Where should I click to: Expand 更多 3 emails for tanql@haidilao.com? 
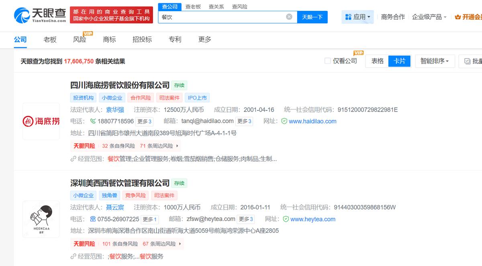244,121
